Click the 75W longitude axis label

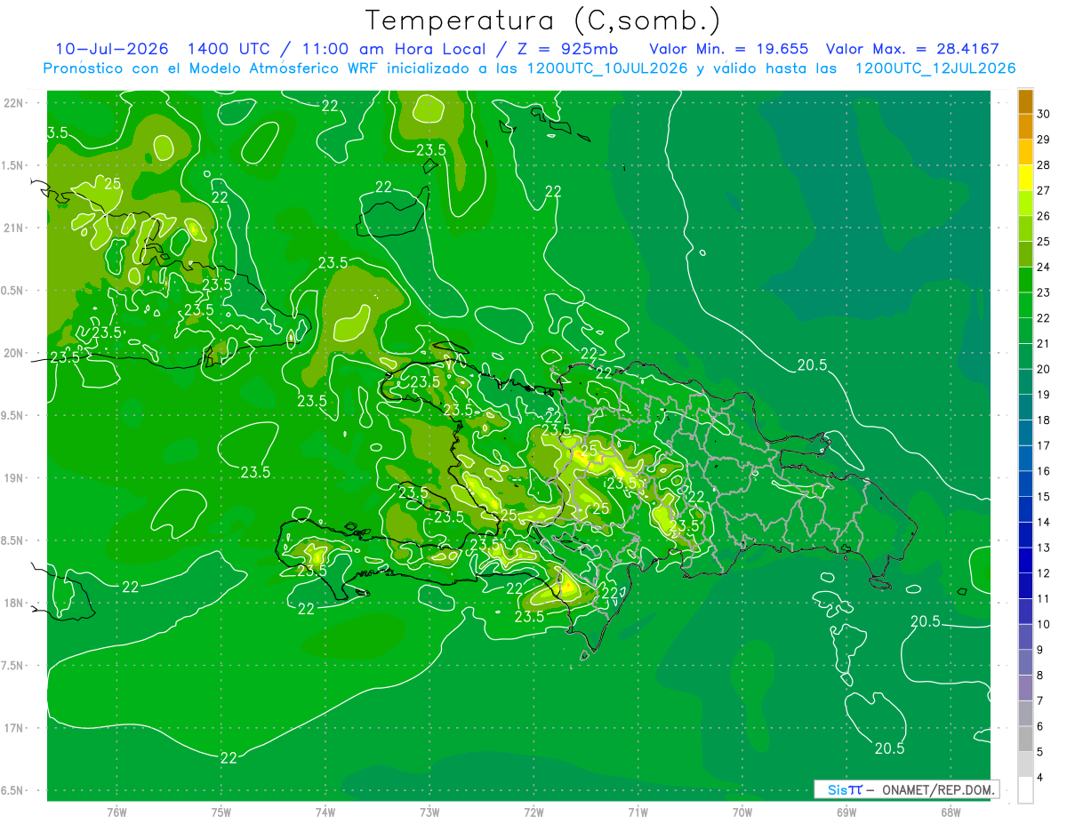tap(221, 812)
